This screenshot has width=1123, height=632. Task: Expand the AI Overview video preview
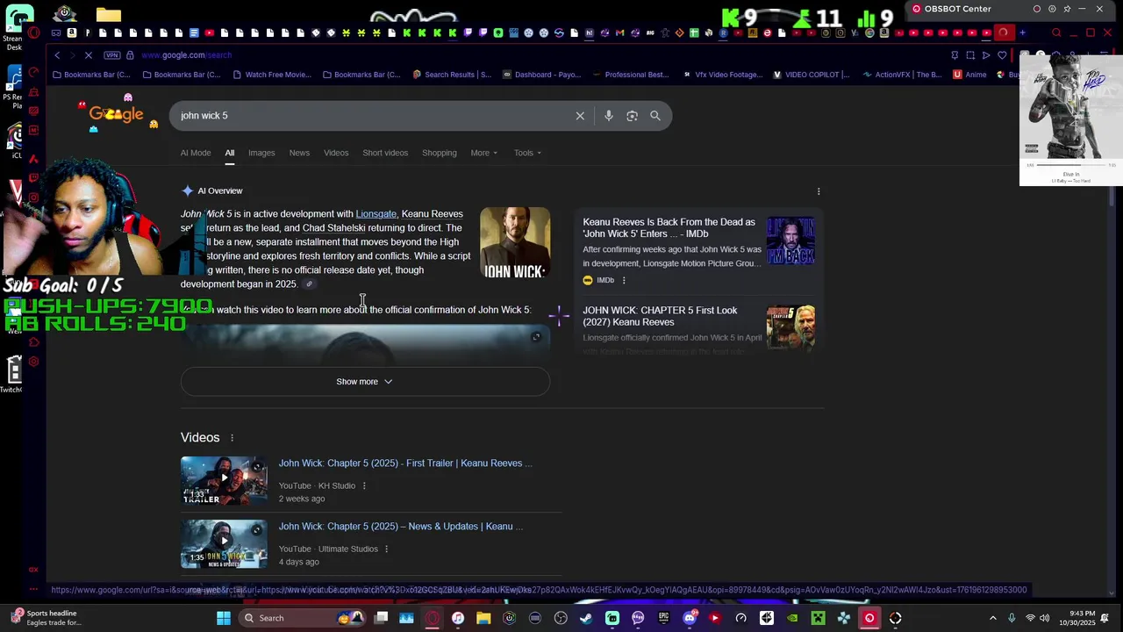(536, 337)
